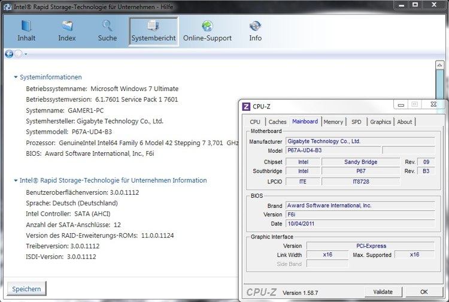
Task: Click the Link Width x16 field
Action: click(327, 255)
